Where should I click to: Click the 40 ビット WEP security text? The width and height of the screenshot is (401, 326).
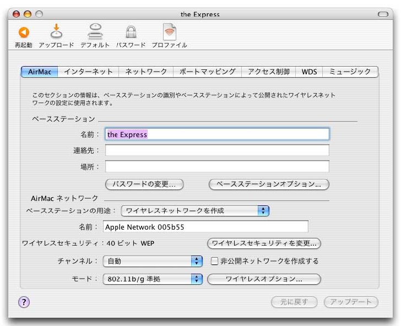131,243
